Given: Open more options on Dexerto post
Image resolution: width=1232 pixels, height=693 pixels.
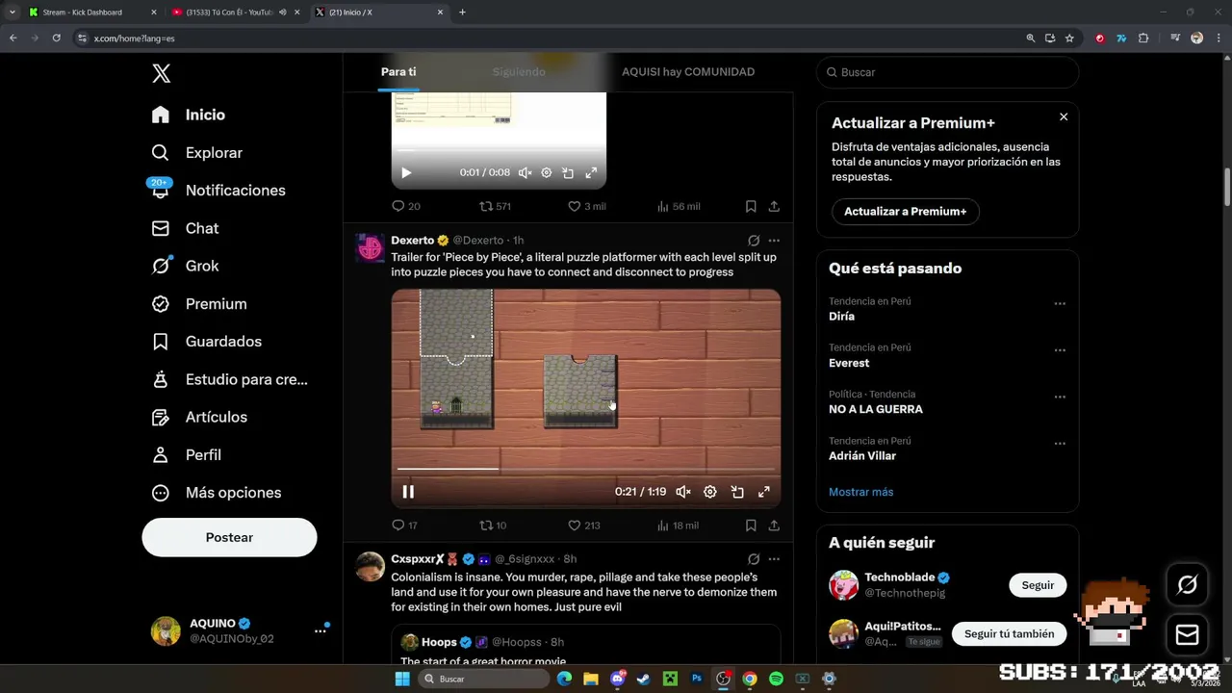Looking at the screenshot, I should coord(774,241).
